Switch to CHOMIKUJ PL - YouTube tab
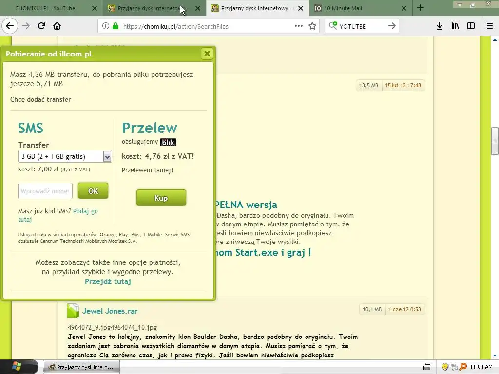Viewport: 499px width, 374px height. [x=45, y=8]
